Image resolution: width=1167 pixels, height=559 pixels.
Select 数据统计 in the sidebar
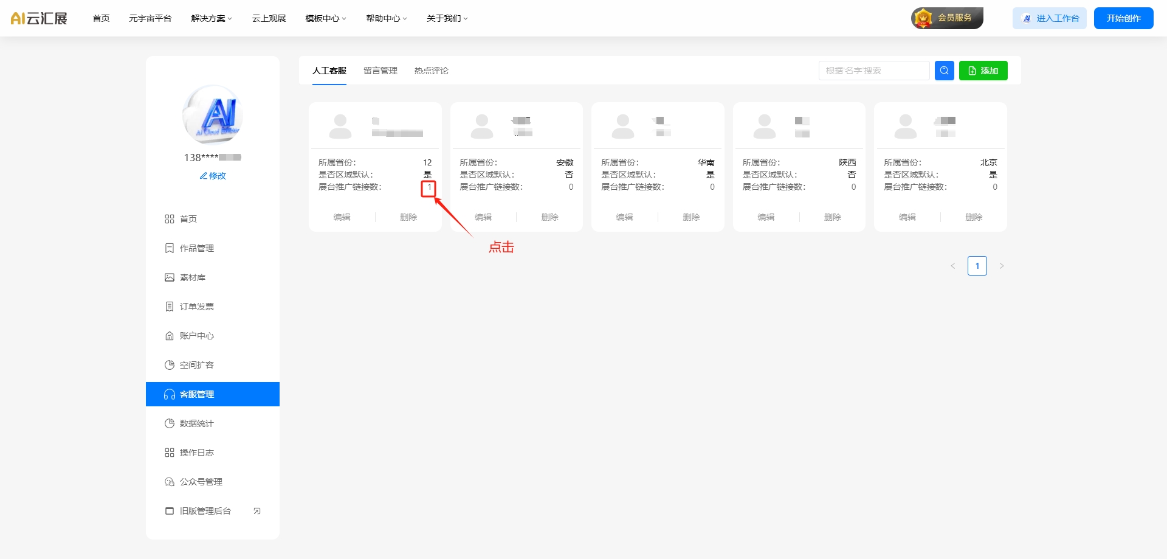196,423
